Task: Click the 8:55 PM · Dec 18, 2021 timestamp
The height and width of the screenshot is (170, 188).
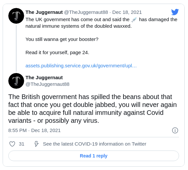Action: click(x=34, y=130)
